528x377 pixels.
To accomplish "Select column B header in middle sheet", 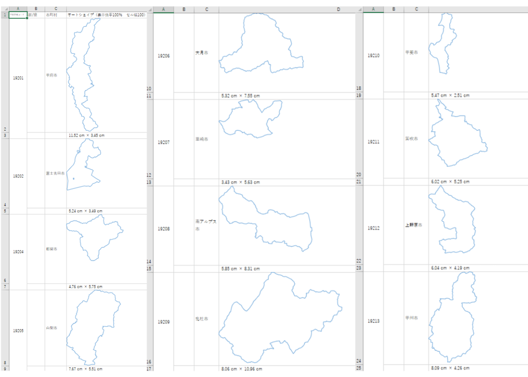I will (x=184, y=9).
